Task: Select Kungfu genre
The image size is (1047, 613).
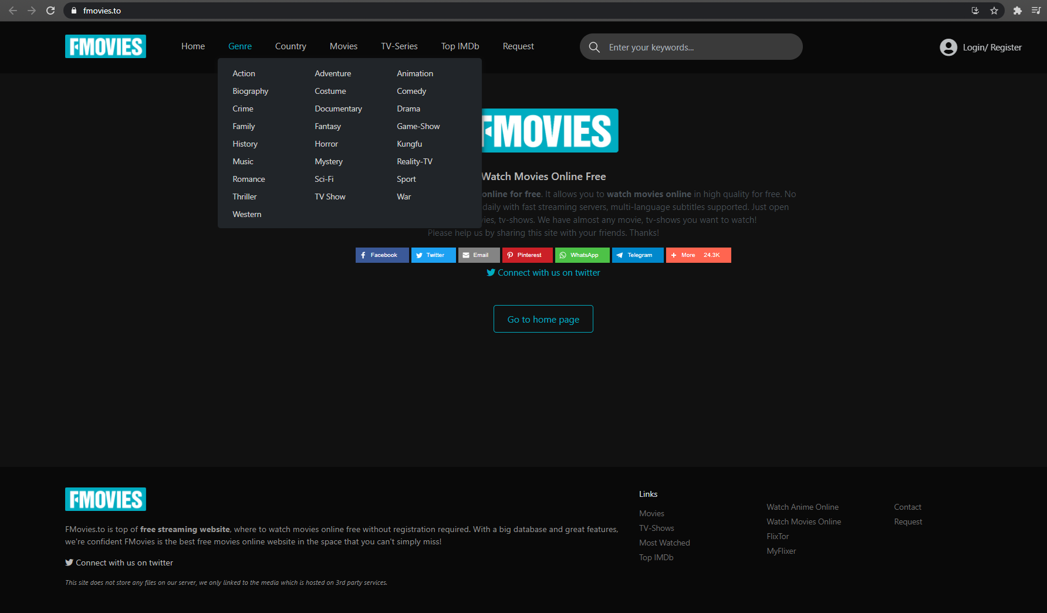Action: [409, 144]
